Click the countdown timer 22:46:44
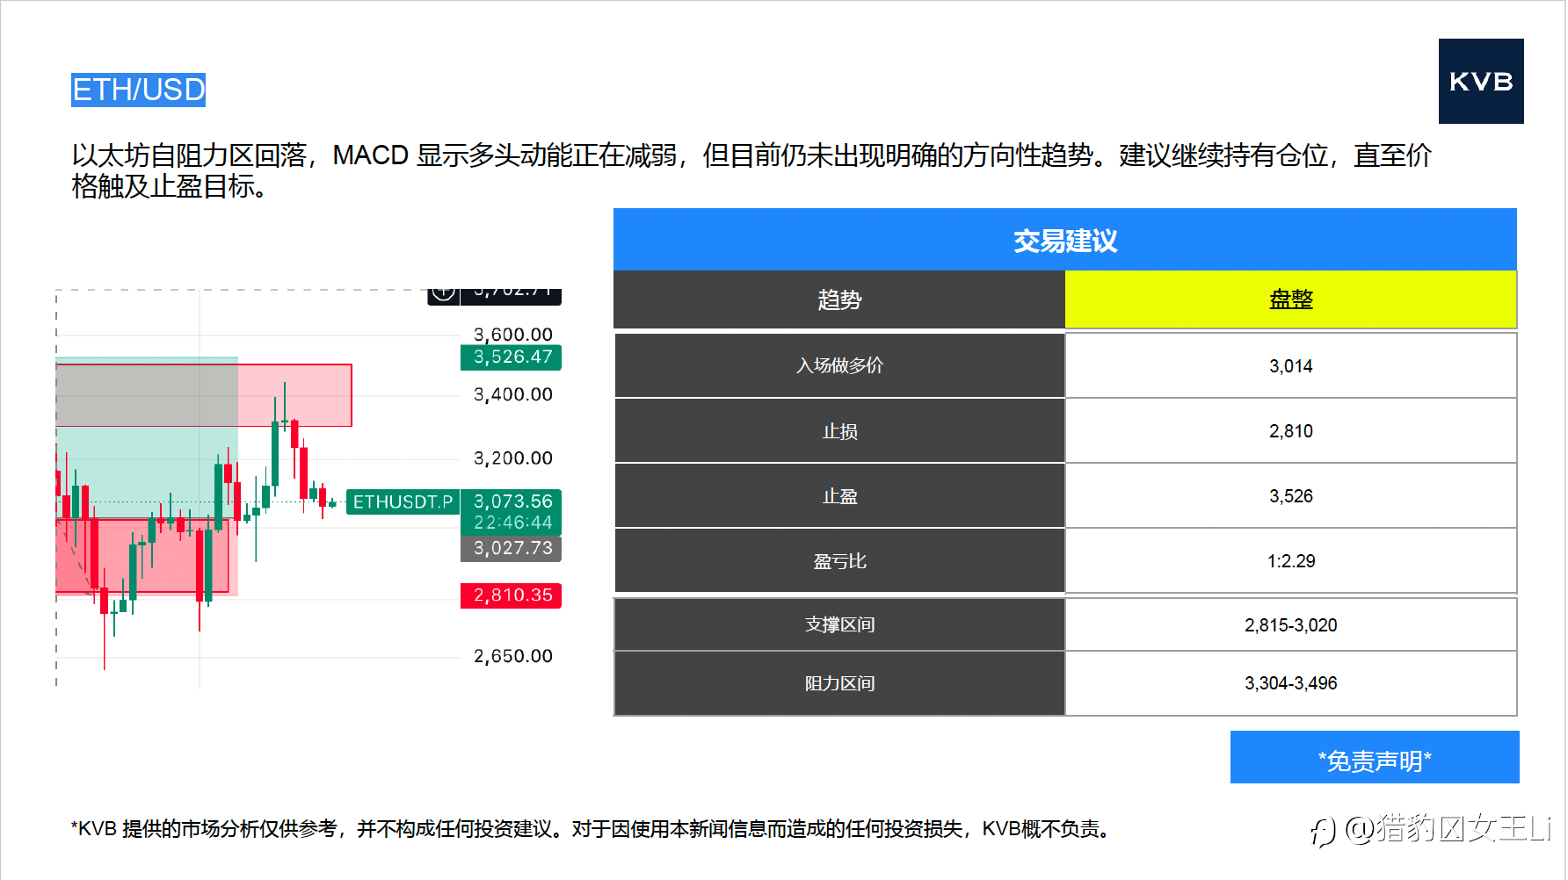The height and width of the screenshot is (880, 1568). [x=513, y=523]
